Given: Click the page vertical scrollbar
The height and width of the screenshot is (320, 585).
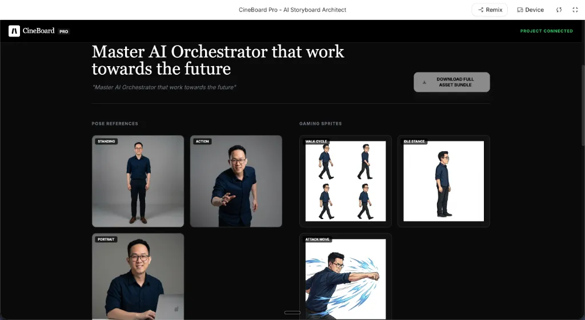Looking at the screenshot, I should [x=582, y=103].
